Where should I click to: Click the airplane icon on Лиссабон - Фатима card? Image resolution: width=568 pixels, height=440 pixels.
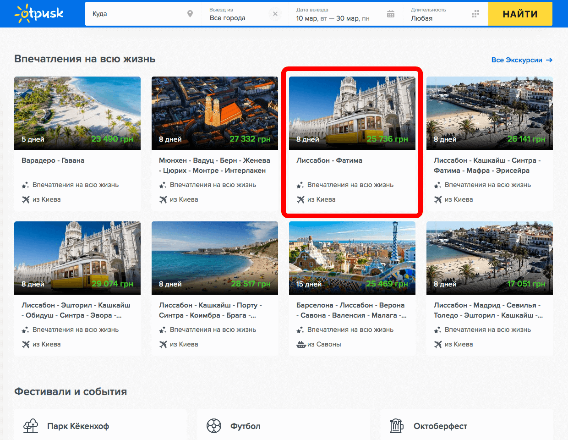[300, 199]
